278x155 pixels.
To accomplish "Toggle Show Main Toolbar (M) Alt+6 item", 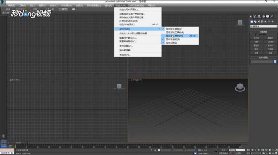I will (x=180, y=36).
